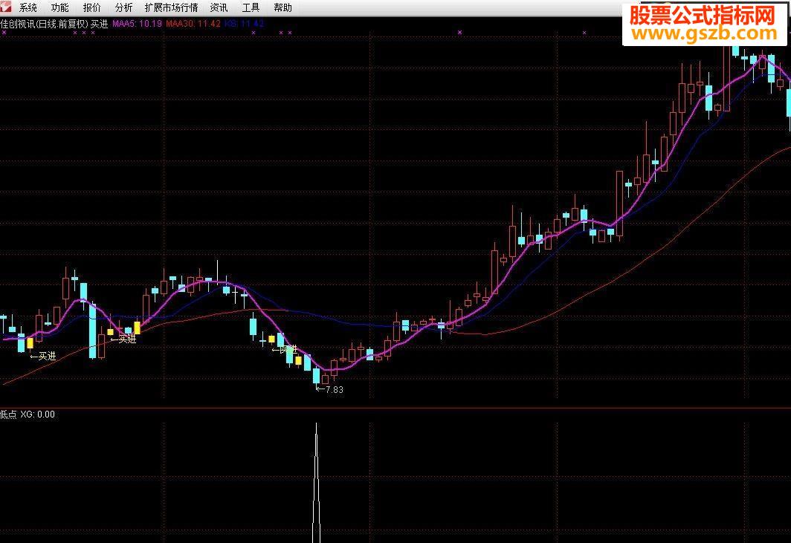Select the MAA5: 10.19 indicator value
Screen dimensions: 791x543
coord(137,24)
